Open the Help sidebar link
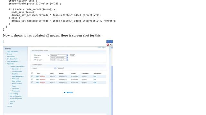This screenshot has height=115, width=206. click(11, 103)
